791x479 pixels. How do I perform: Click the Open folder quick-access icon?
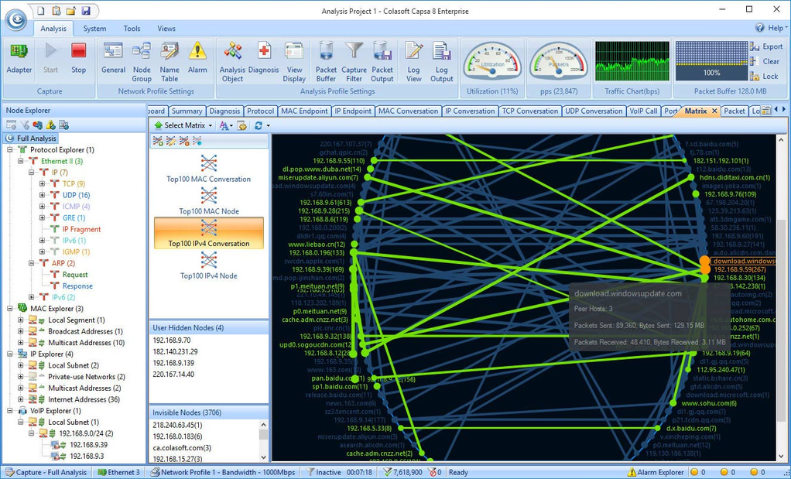pos(70,10)
